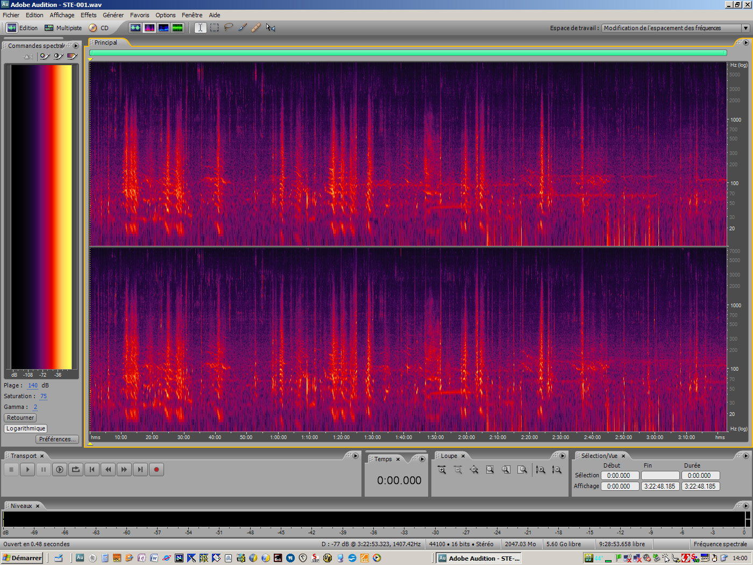Click the vertical zoom in icon in Loupe
This screenshot has width=753, height=565.
541,469
